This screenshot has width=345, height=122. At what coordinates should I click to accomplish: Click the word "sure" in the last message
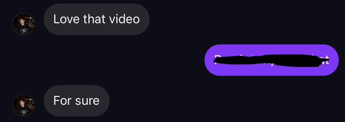86,101
